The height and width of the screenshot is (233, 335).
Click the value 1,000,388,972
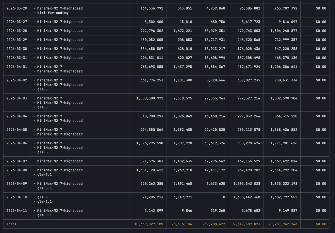(150, 98)
